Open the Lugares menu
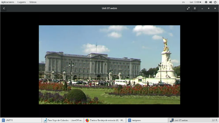 21,2
